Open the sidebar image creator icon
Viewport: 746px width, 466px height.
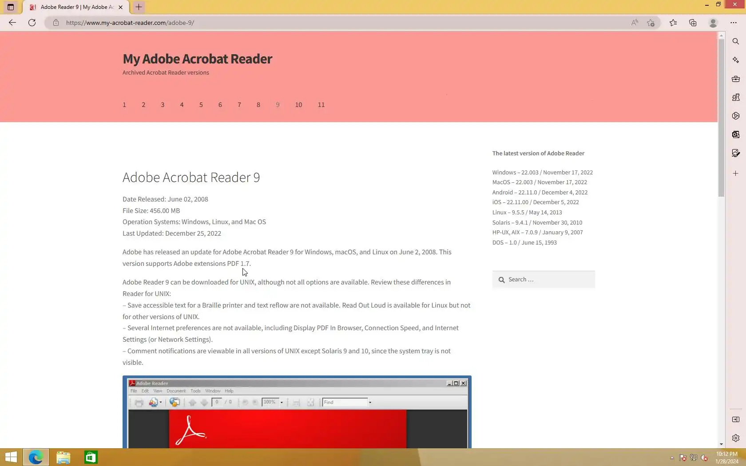(736, 153)
